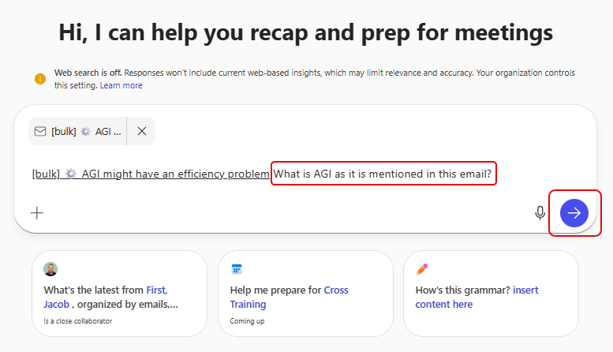Click the typed question text in the prompt box
This screenshot has width=613, height=352.
point(383,174)
